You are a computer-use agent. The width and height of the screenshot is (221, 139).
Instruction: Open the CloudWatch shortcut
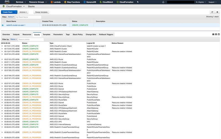106,2
